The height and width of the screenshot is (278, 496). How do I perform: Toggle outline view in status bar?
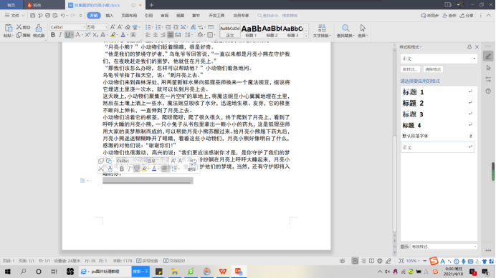click(363, 261)
